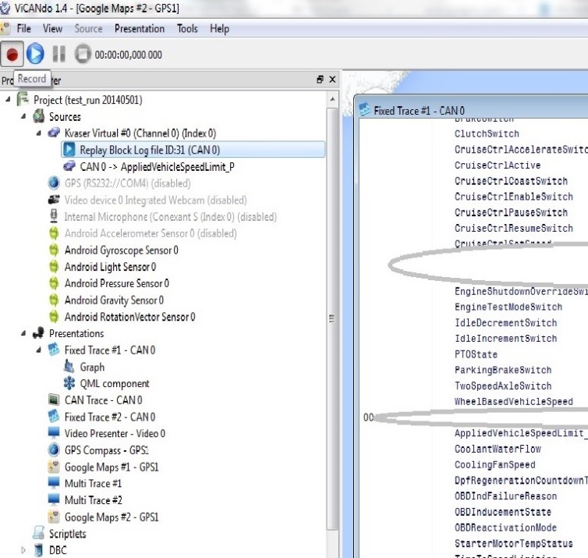
Task: Start playback with the blue Play button
Action: (x=35, y=54)
